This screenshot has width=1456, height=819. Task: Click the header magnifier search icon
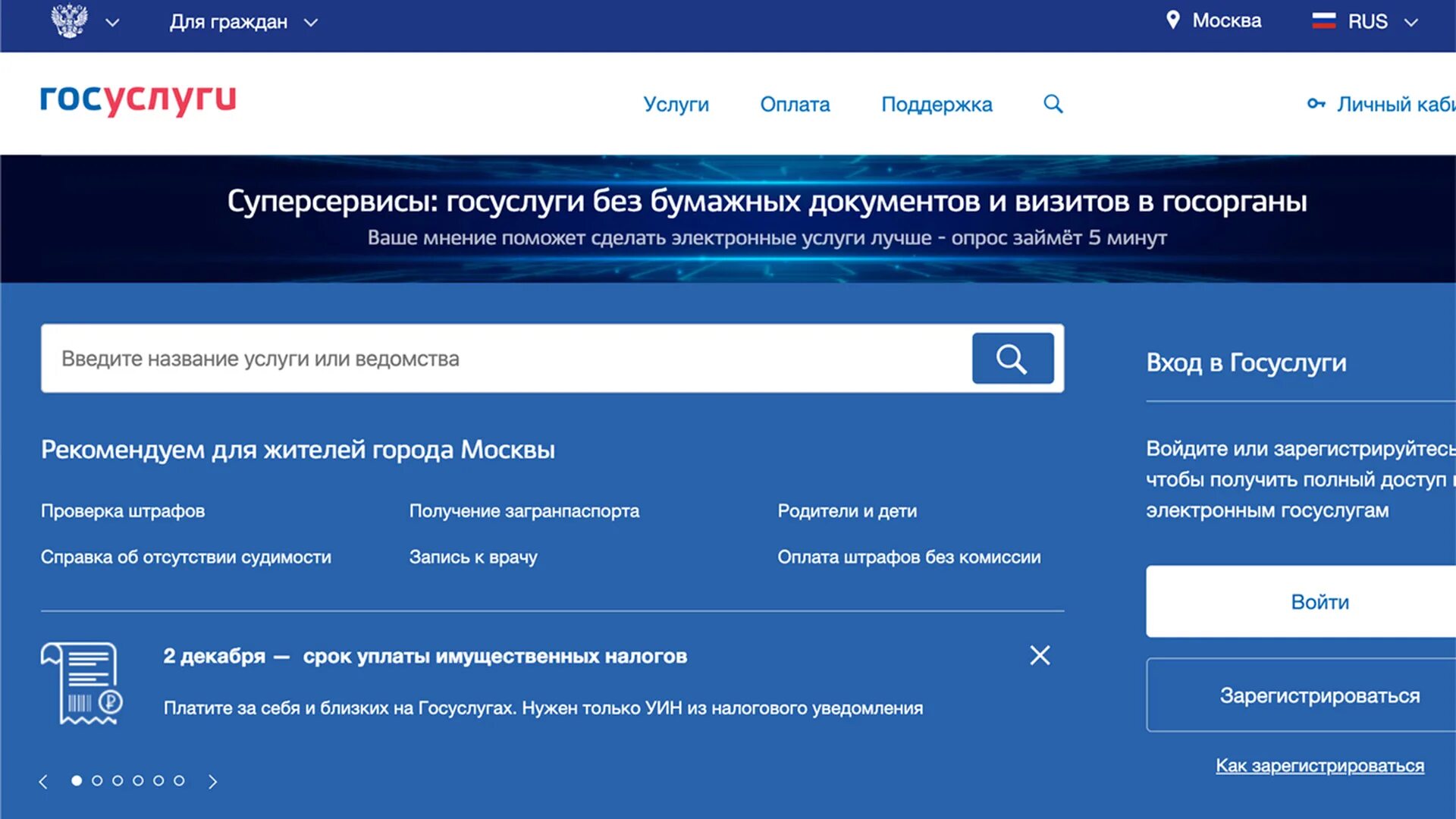1053,104
